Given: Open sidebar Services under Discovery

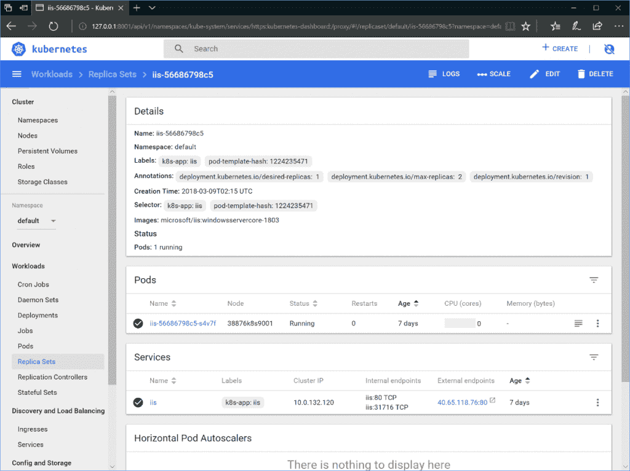Looking at the screenshot, I should pos(31,445).
